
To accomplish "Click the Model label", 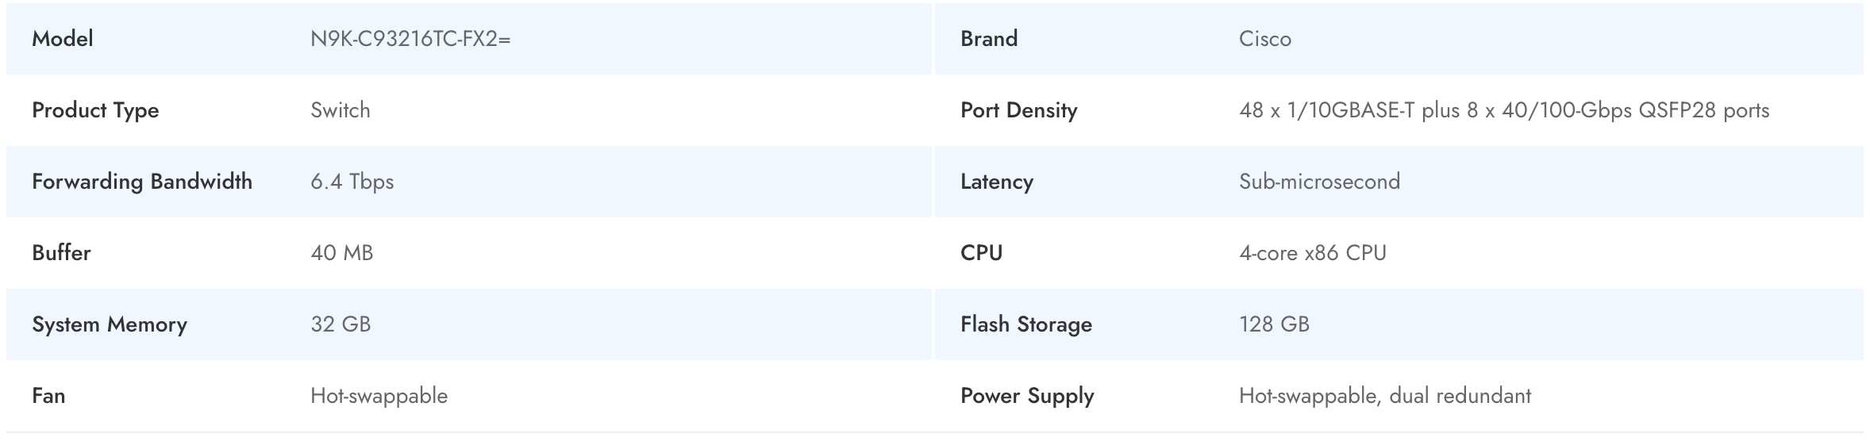I will coord(63,39).
